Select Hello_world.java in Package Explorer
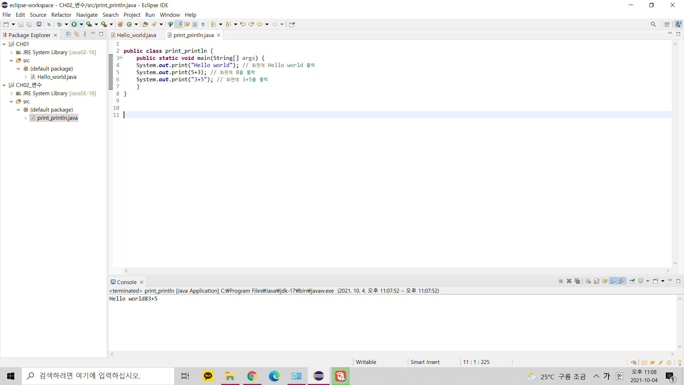The width and height of the screenshot is (684, 385). tap(57, 77)
